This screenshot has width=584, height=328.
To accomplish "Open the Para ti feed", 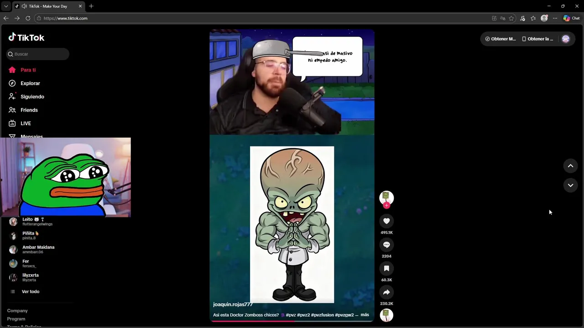I will [x=22, y=70].
